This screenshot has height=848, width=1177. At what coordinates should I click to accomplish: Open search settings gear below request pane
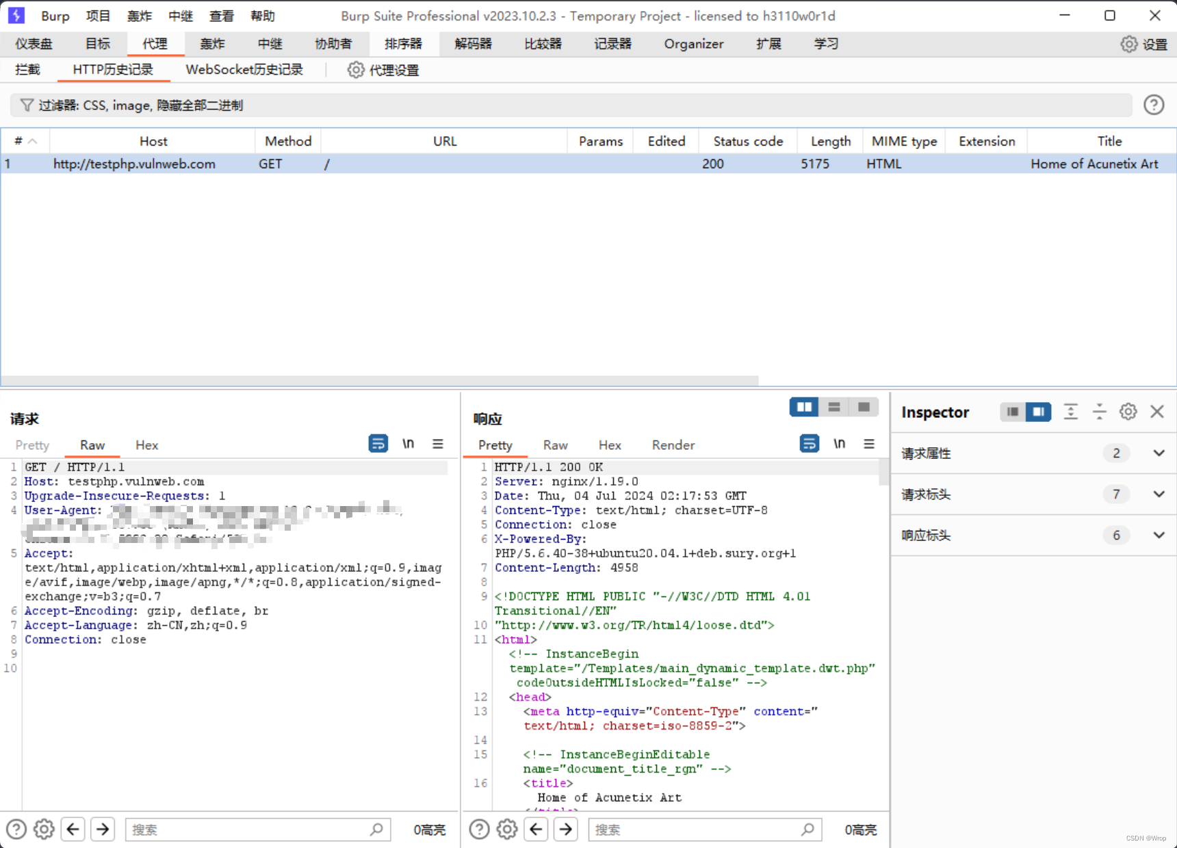coord(44,830)
